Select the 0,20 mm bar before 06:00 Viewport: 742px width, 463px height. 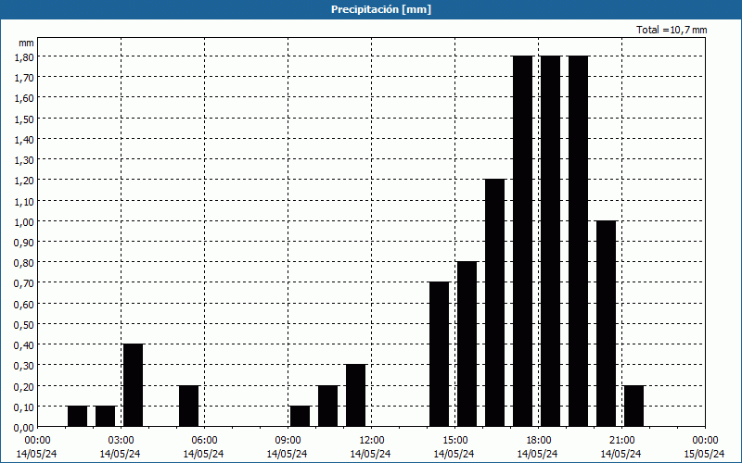click(x=189, y=406)
